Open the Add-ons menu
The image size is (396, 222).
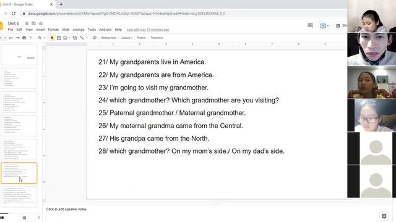pyautogui.click(x=105, y=30)
